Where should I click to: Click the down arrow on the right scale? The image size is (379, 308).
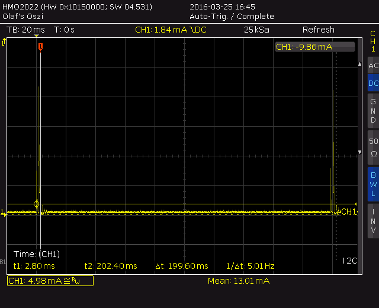pyautogui.click(x=359, y=152)
